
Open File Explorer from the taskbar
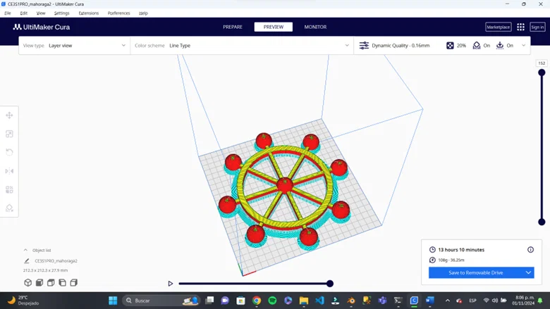tap(304, 301)
